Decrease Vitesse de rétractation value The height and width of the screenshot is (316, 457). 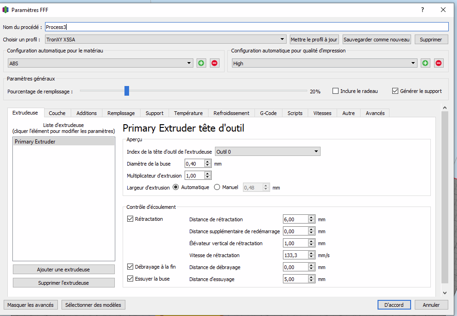point(311,257)
